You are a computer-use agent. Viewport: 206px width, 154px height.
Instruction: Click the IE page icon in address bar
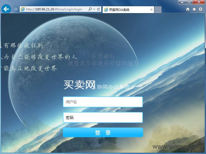tap(23, 9)
